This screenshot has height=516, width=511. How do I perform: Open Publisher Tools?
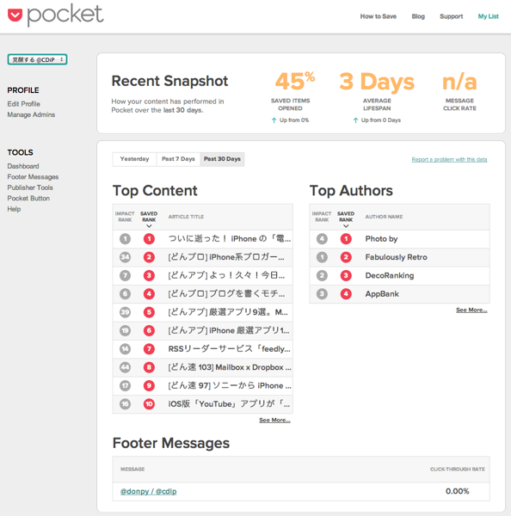(x=30, y=187)
